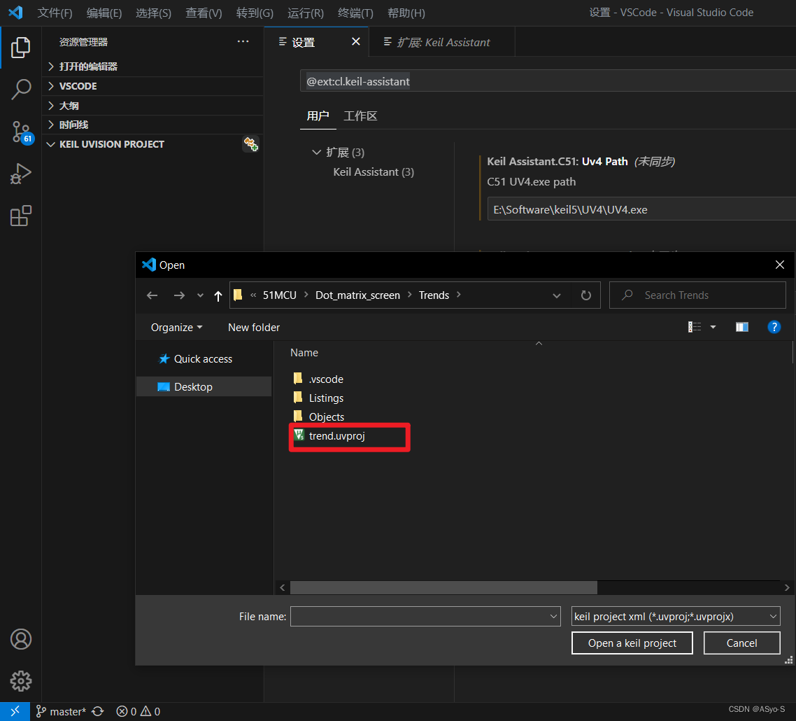Click the remote window status bar icon
Viewport: 796px width, 721px height.
[x=15, y=711]
